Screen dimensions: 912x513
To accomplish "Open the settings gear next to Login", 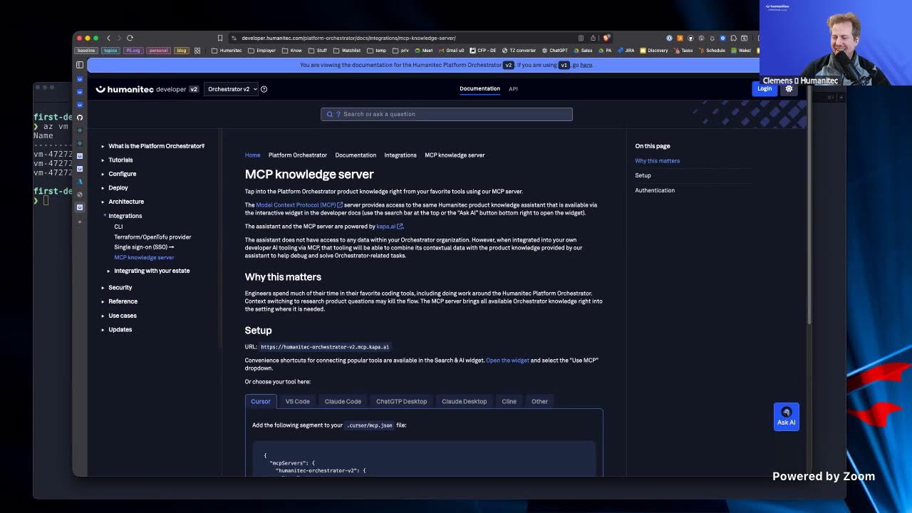I will (x=789, y=89).
